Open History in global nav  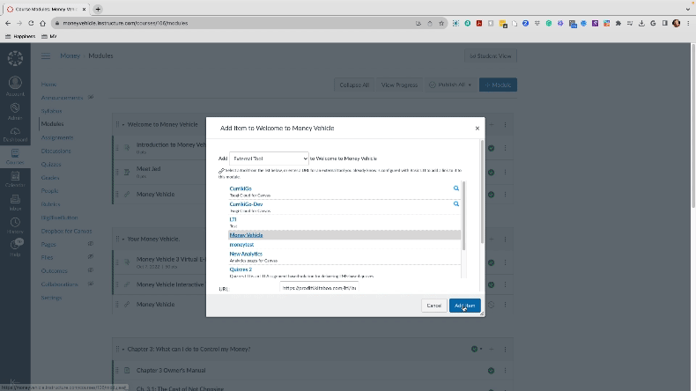click(x=15, y=225)
